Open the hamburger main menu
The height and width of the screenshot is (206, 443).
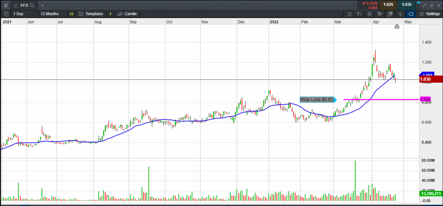point(6,5)
